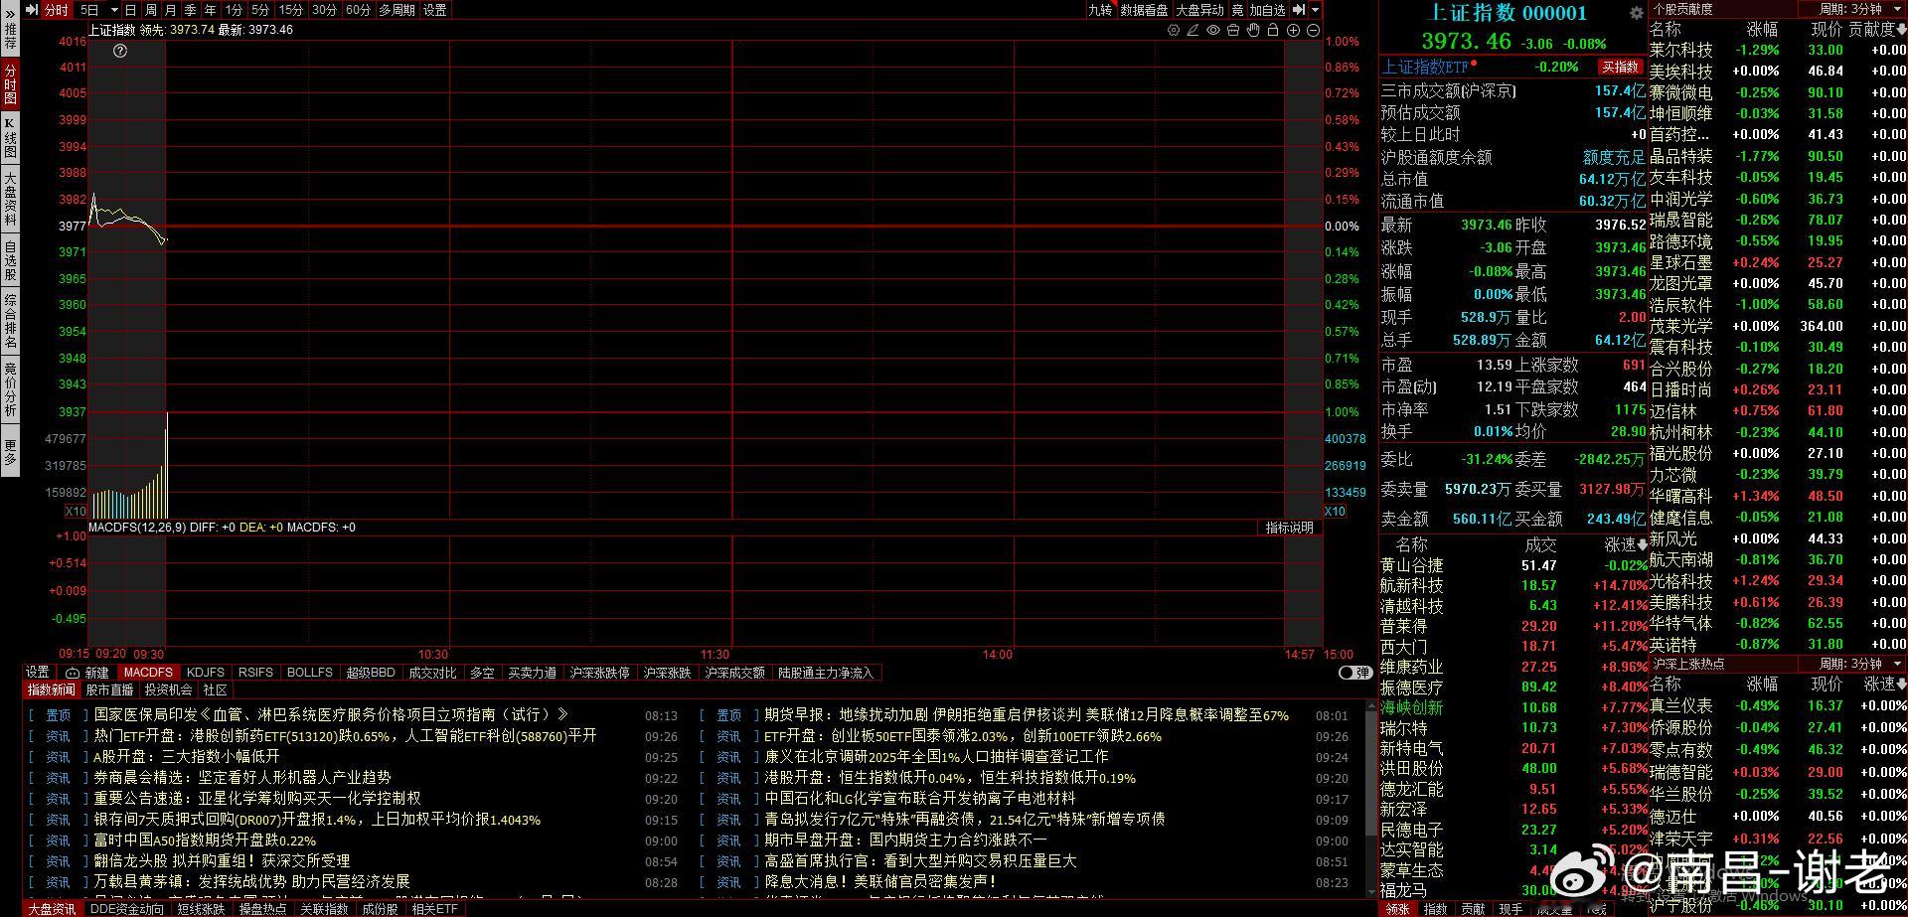
Task: Click 新建 to create a new indicator
Action: click(x=96, y=673)
